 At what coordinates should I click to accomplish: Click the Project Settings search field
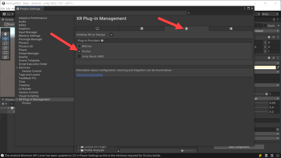(x=220, y=13)
